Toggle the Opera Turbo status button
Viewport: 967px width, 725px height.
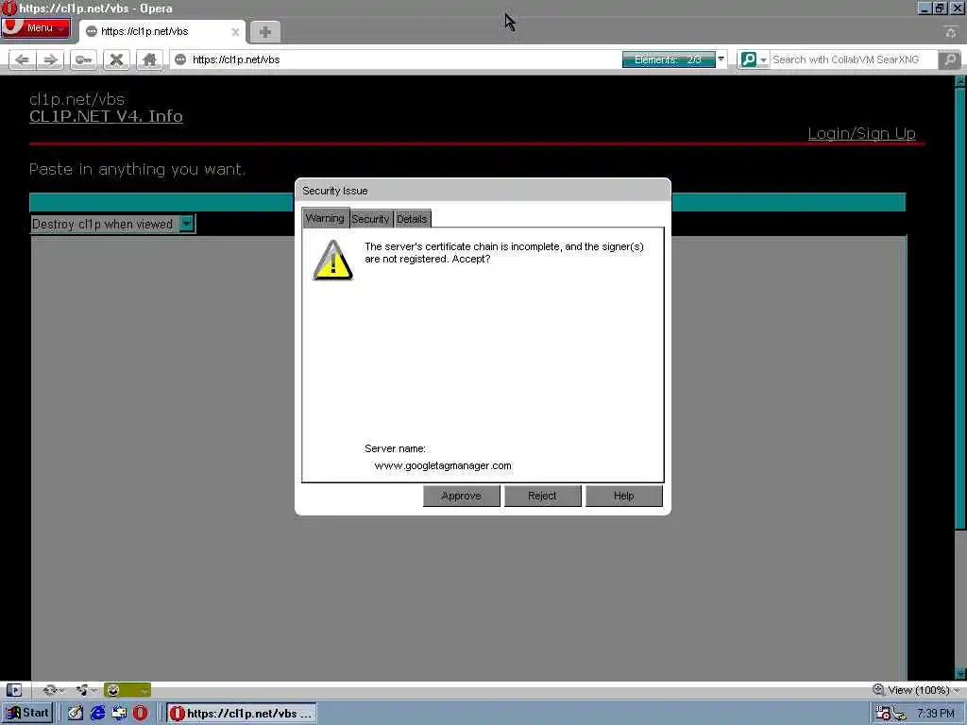pos(127,690)
